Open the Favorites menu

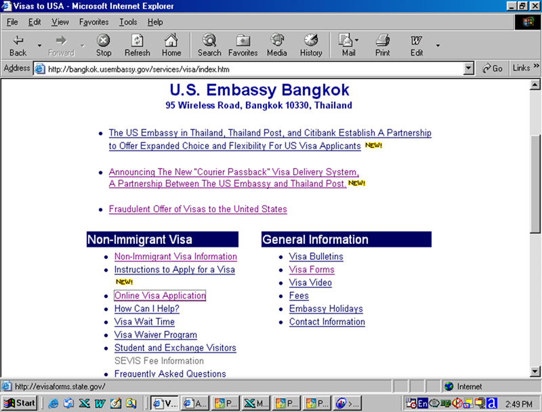pos(93,22)
